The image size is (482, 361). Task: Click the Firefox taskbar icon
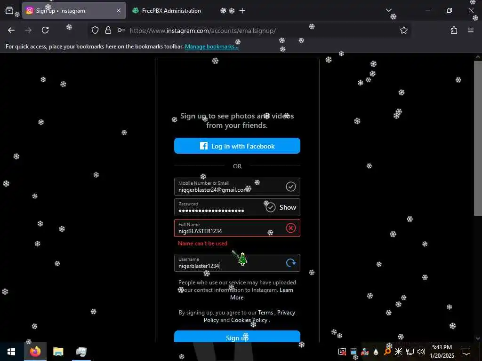[x=35, y=352]
